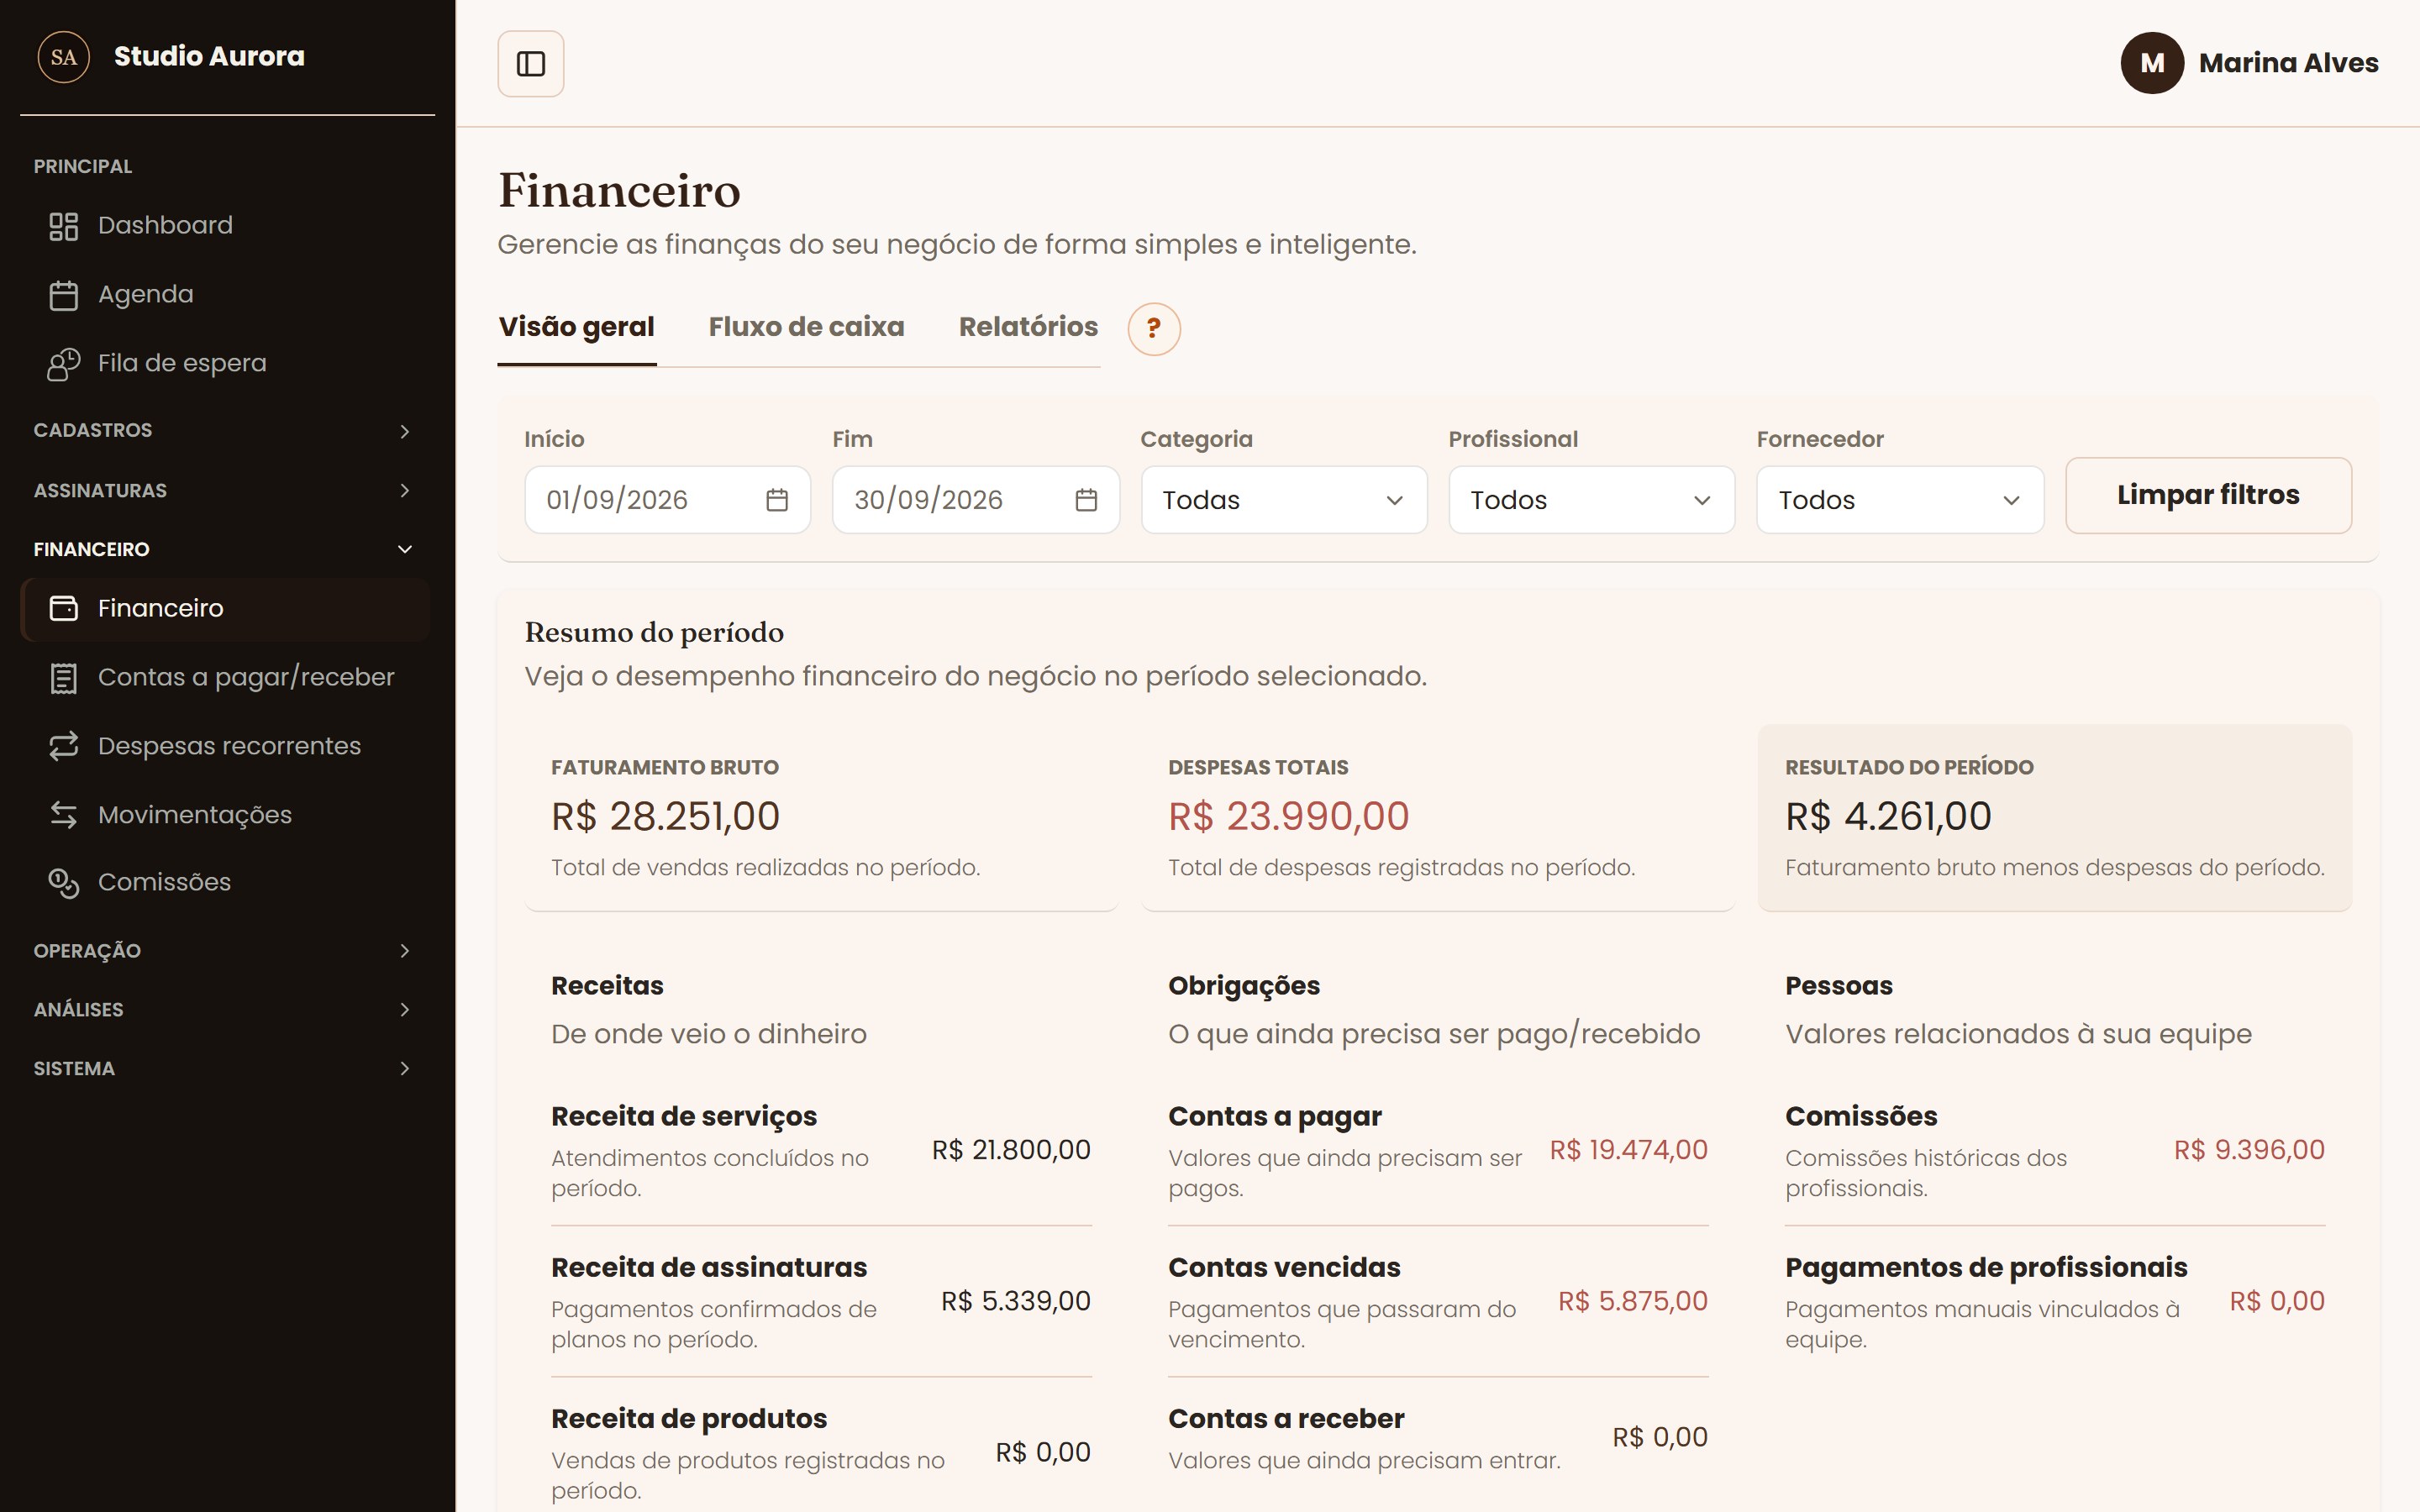The width and height of the screenshot is (2420, 1512).
Task: Click the Pagamentos de profissionais title
Action: coord(1986,1268)
